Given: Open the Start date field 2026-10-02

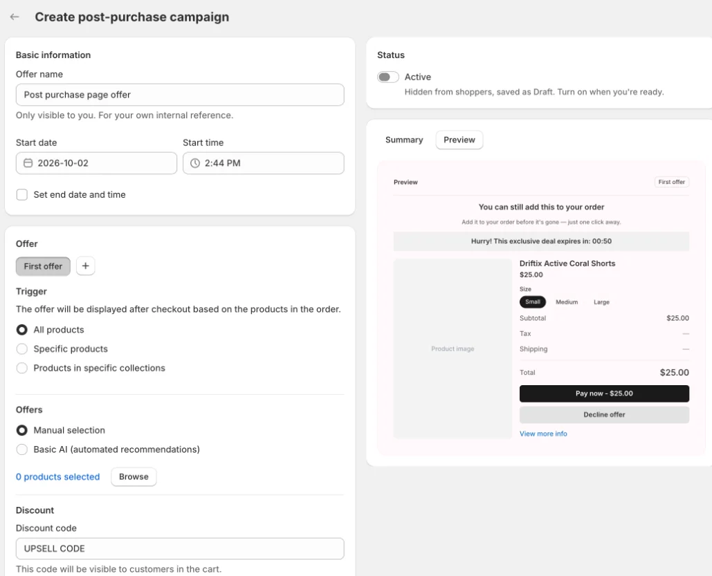Looking at the screenshot, I should pyautogui.click(x=96, y=163).
